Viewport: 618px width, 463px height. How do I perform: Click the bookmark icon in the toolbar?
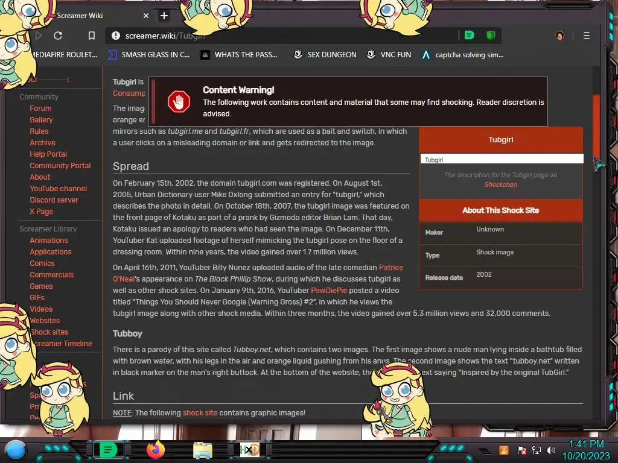[x=92, y=36]
